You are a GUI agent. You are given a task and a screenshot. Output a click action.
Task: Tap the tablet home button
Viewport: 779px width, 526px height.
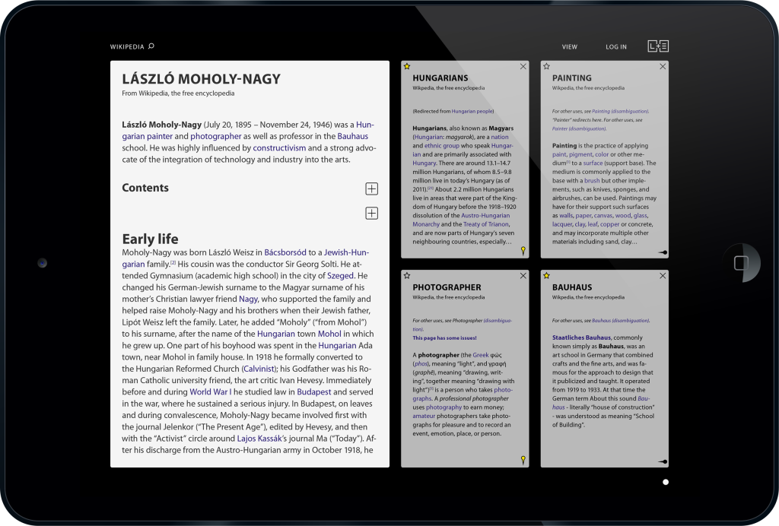(x=741, y=263)
